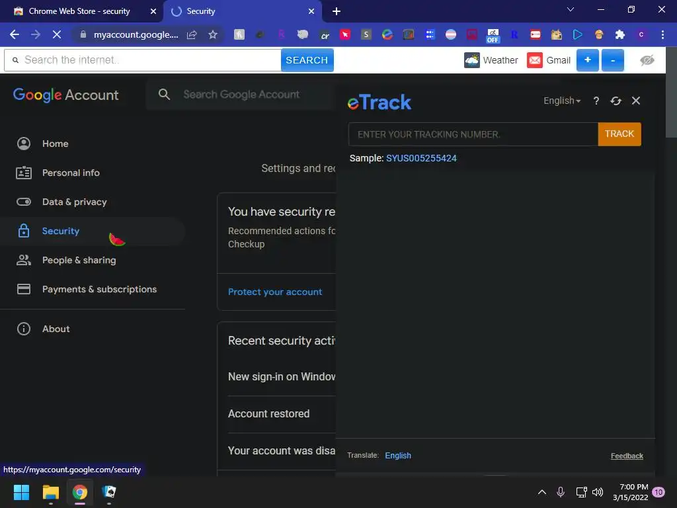Click the 'cr' extension icon
This screenshot has width=677, height=508.
click(324, 35)
